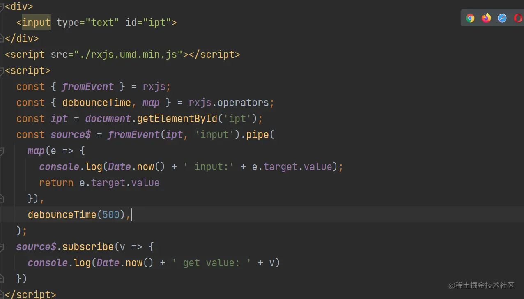Screen dimensions: 524x299
Task: Click the ' get value: ' string literal
Action: (x=211, y=263)
